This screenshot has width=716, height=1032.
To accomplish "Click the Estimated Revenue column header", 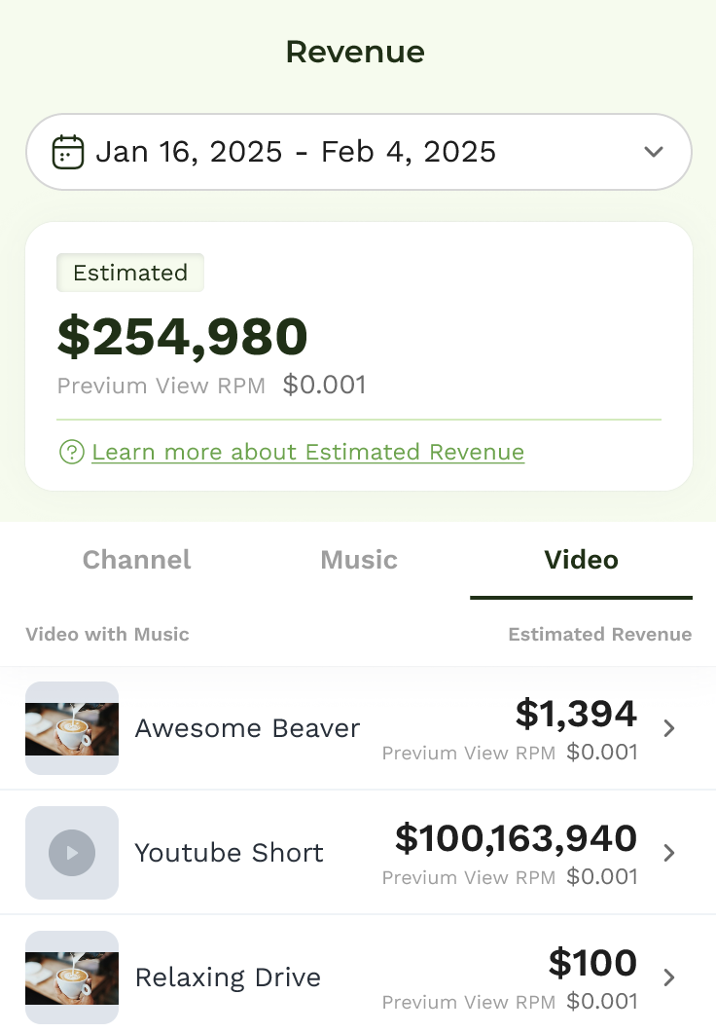I will [599, 635].
